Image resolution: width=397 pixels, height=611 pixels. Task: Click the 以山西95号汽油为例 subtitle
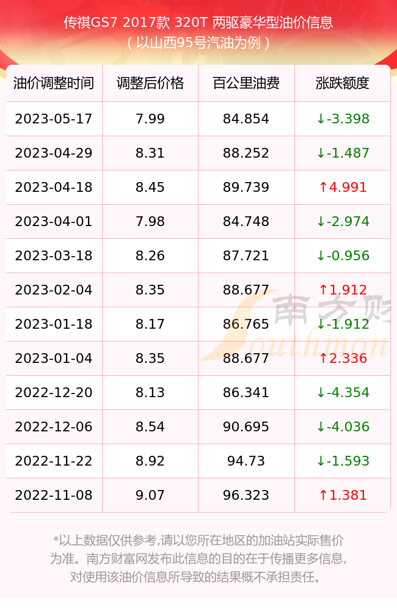tap(198, 43)
